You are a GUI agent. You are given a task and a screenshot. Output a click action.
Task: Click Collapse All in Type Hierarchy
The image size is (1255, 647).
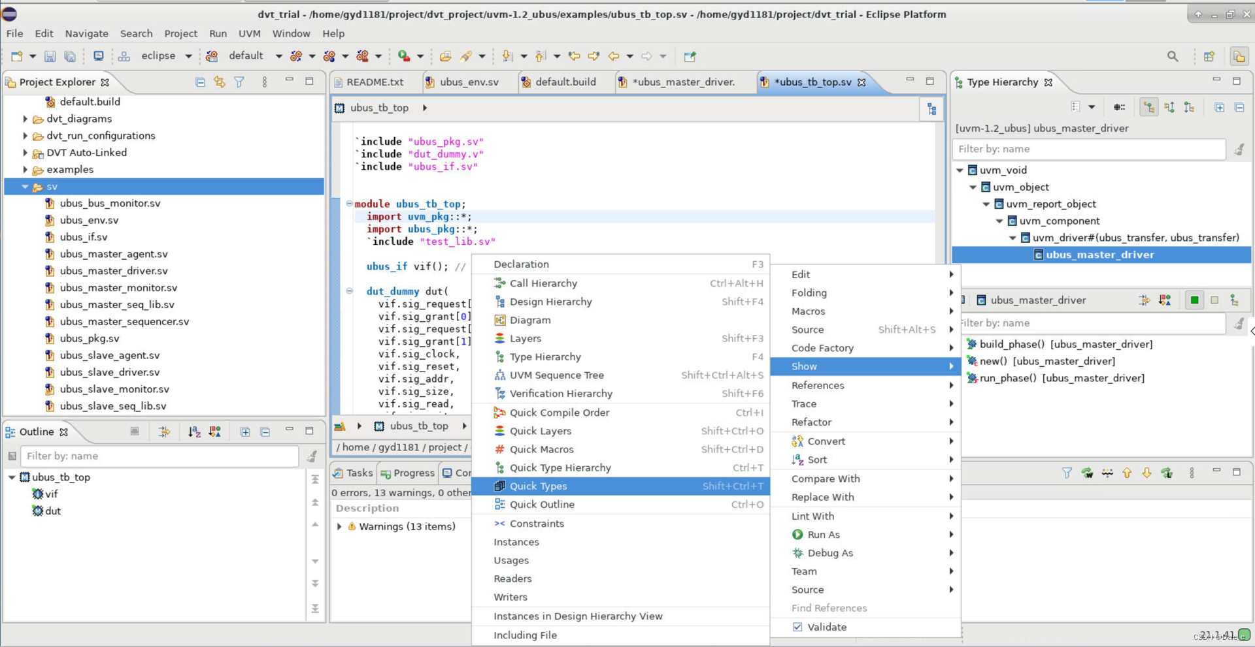1239,107
